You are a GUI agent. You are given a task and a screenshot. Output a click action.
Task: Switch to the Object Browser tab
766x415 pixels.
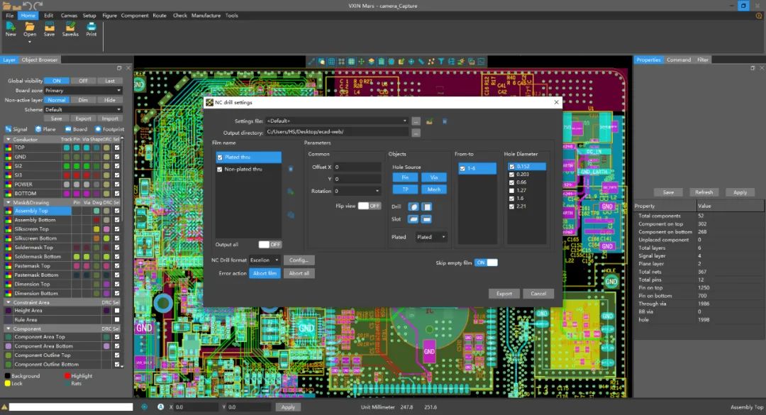(x=40, y=60)
